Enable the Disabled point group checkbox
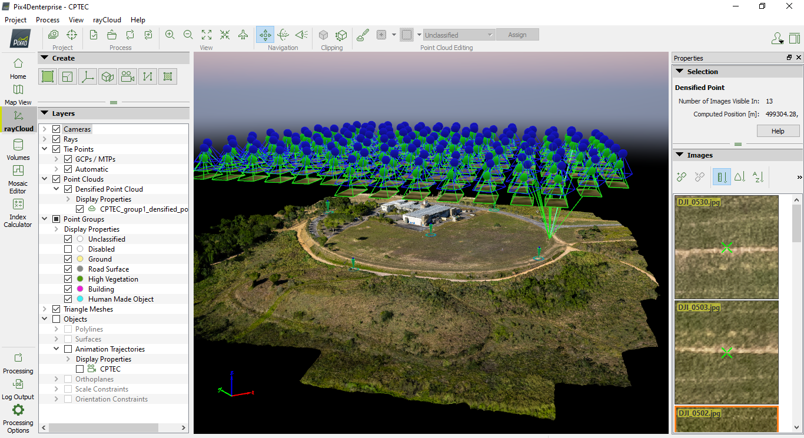 (68, 249)
